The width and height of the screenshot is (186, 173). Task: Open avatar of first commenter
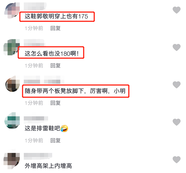pyautogui.click(x=12, y=11)
